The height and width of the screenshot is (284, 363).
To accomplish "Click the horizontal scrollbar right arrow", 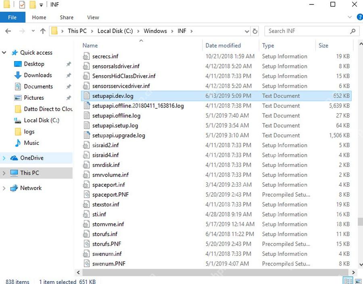I will 353,273.
